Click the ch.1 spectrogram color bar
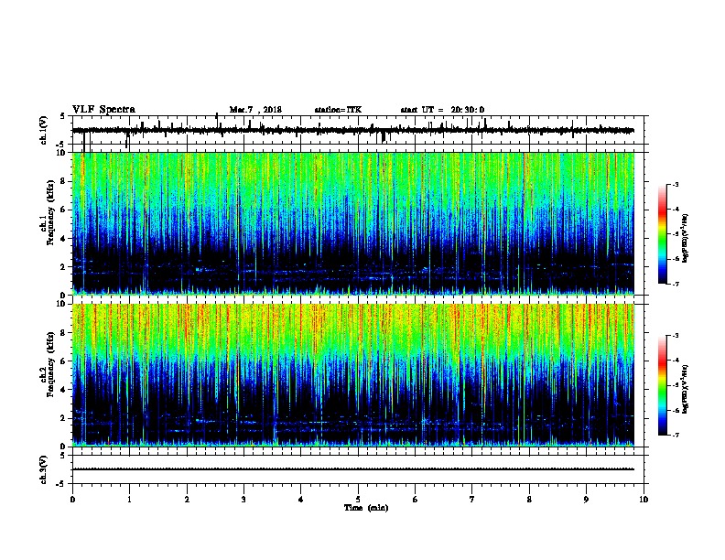The image size is (725, 560). coord(662,234)
